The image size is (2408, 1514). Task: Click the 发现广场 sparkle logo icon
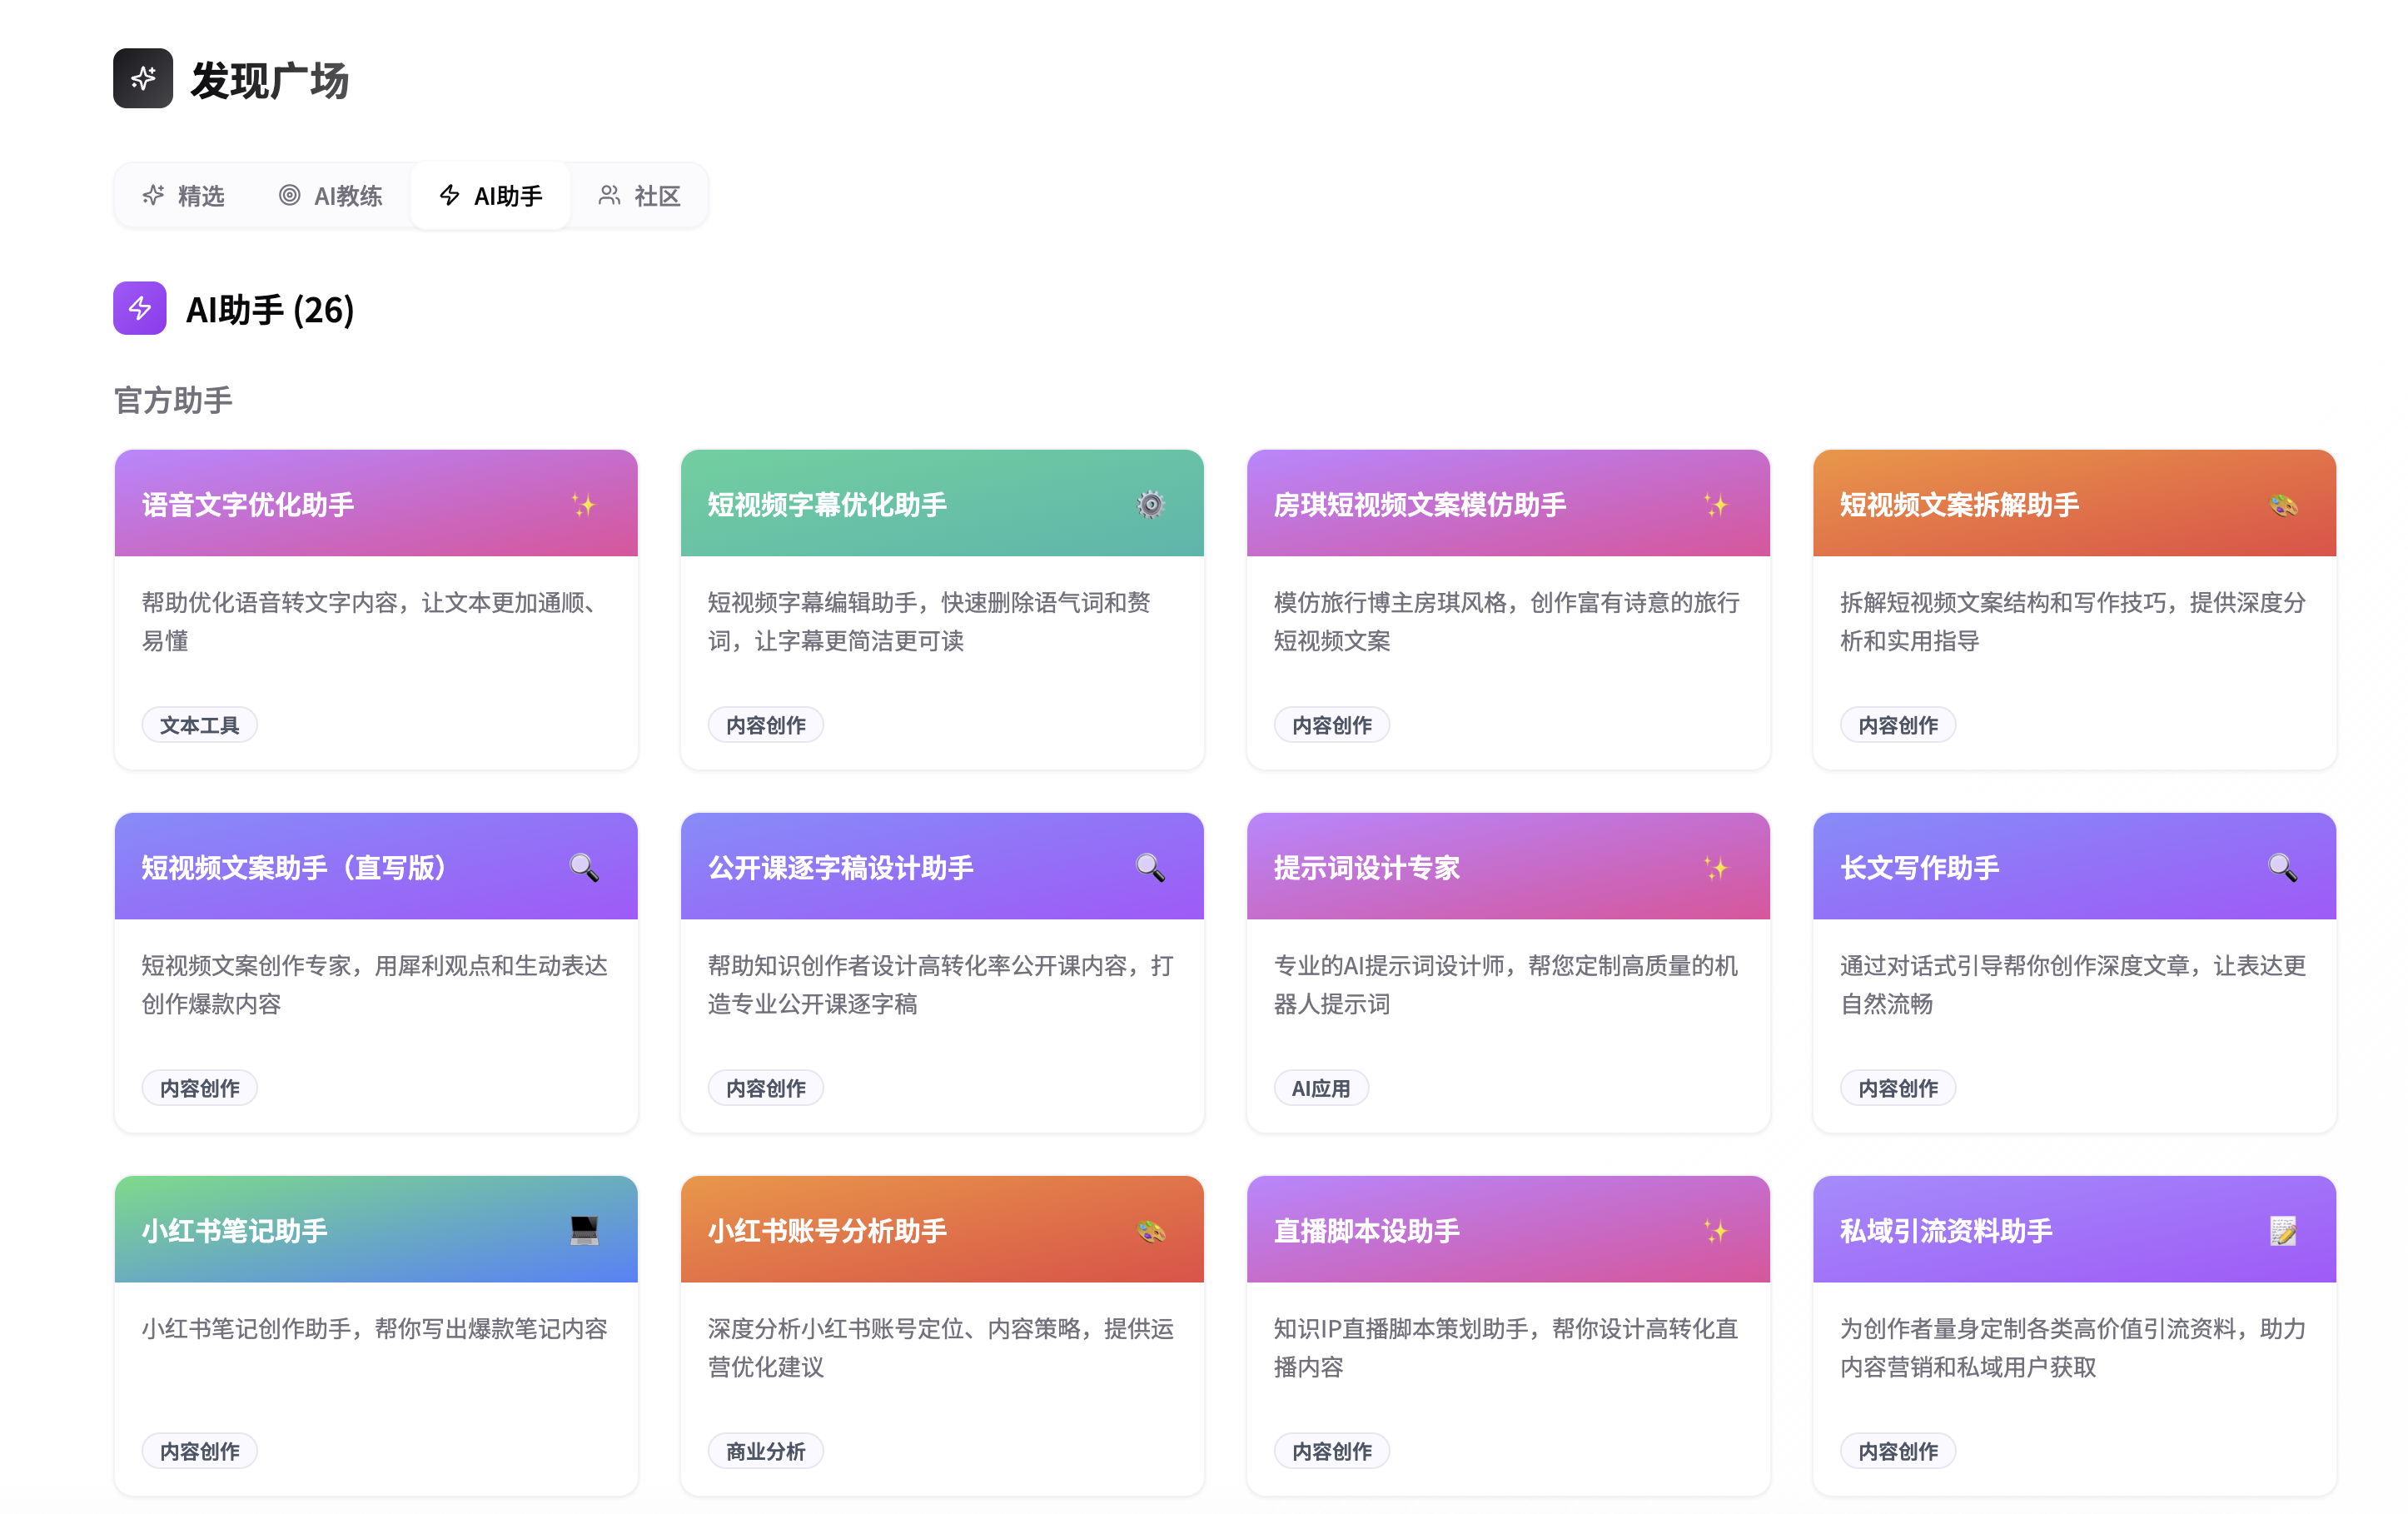point(142,79)
